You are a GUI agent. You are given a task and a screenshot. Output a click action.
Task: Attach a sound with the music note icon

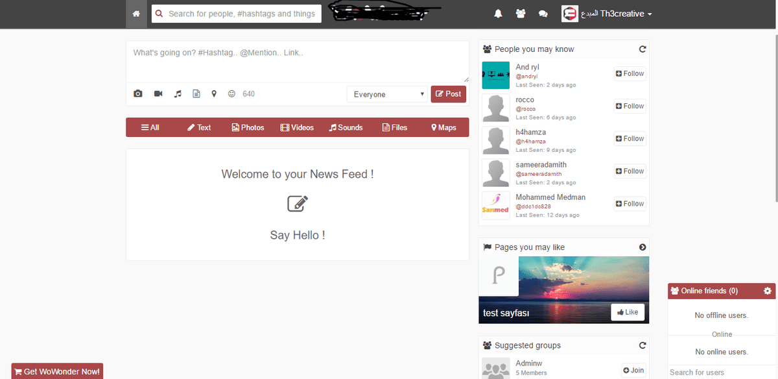click(x=178, y=94)
